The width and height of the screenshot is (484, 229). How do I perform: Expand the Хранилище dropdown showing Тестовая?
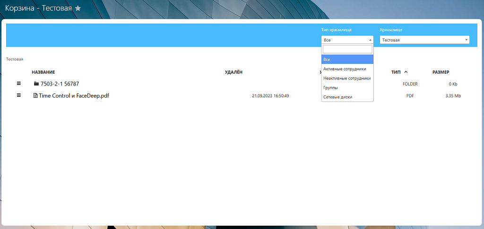point(424,40)
